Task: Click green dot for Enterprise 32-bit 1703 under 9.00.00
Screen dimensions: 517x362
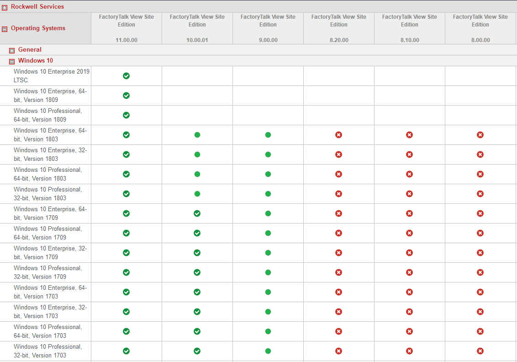Action: tap(268, 312)
